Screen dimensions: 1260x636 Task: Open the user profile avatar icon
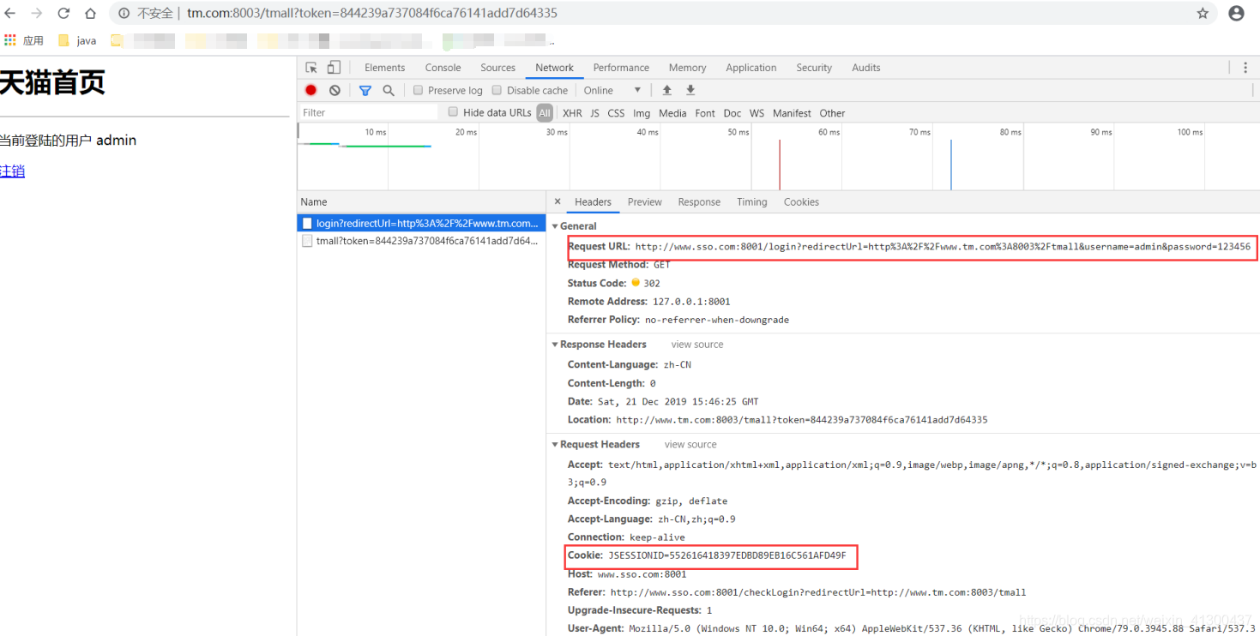tap(1236, 13)
